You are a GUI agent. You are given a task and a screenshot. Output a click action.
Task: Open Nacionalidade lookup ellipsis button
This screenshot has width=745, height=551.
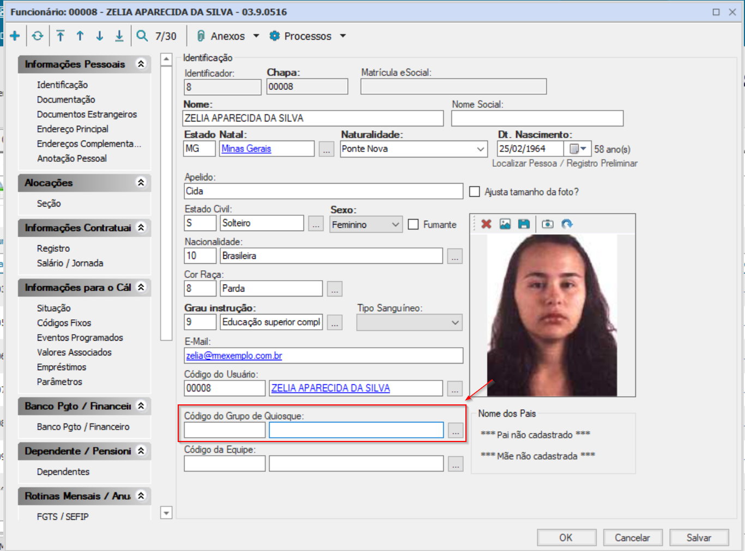tap(455, 256)
